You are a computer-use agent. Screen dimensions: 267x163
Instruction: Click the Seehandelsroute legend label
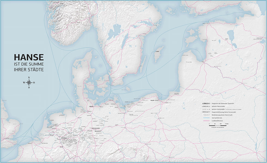(217, 118)
